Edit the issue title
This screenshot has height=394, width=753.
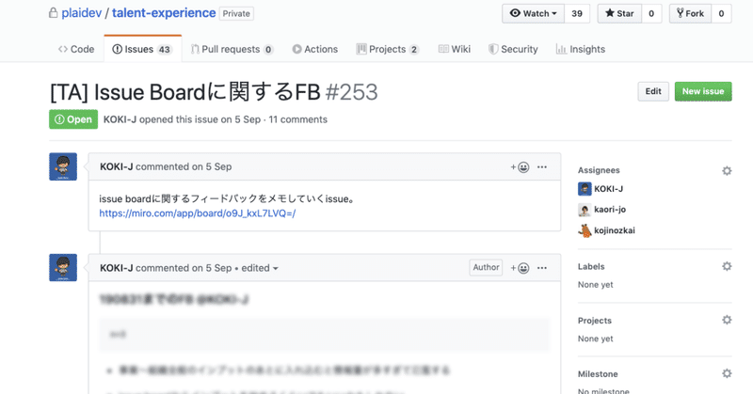(x=653, y=91)
